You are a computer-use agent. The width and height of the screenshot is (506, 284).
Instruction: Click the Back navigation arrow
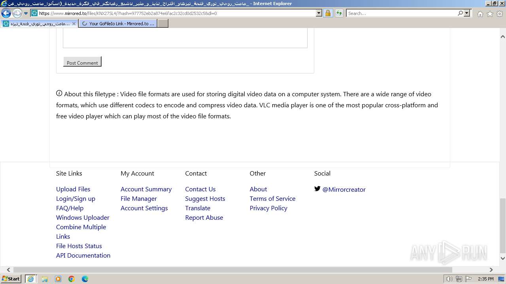pyautogui.click(x=6, y=13)
